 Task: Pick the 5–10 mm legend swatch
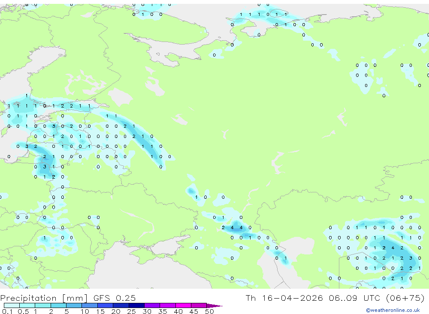pyautogui.click(x=74, y=305)
